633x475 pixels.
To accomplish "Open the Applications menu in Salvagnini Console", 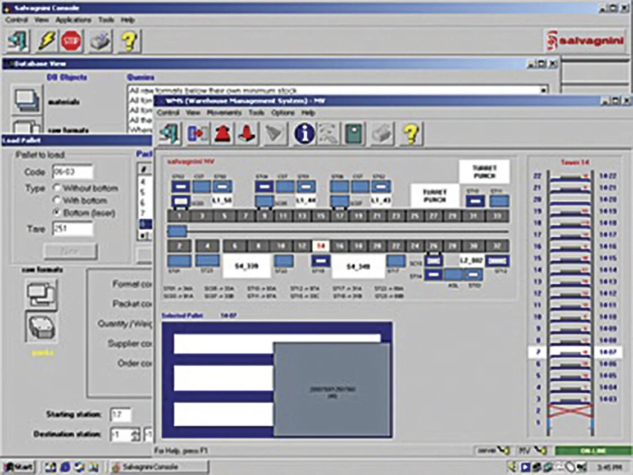I will pos(73,20).
